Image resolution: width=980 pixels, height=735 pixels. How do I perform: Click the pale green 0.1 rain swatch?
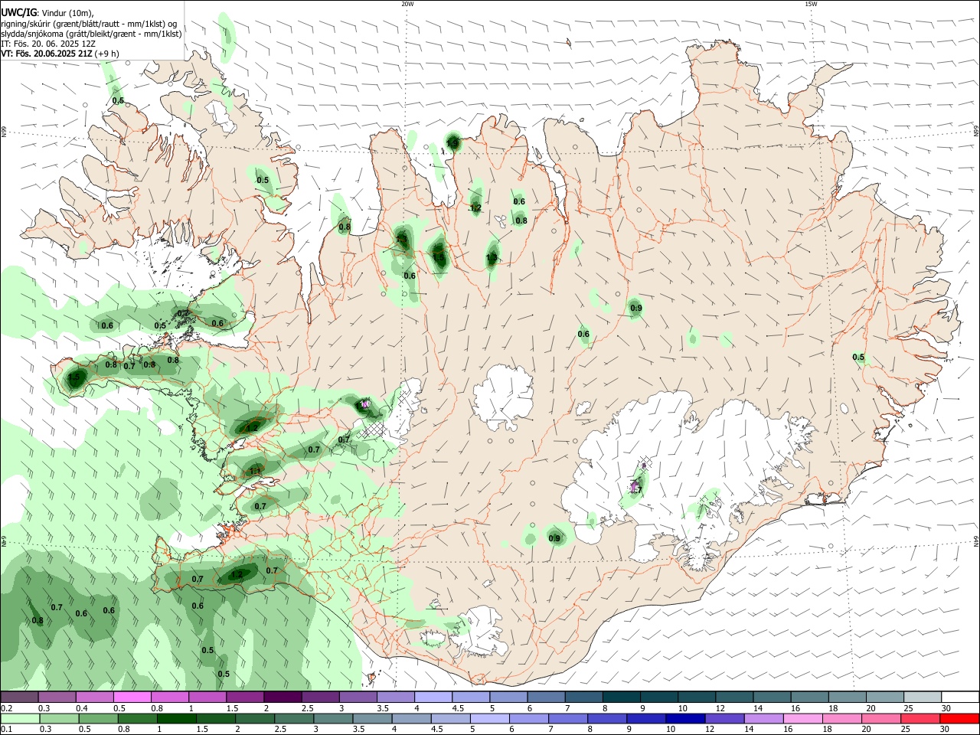[x=20, y=718]
